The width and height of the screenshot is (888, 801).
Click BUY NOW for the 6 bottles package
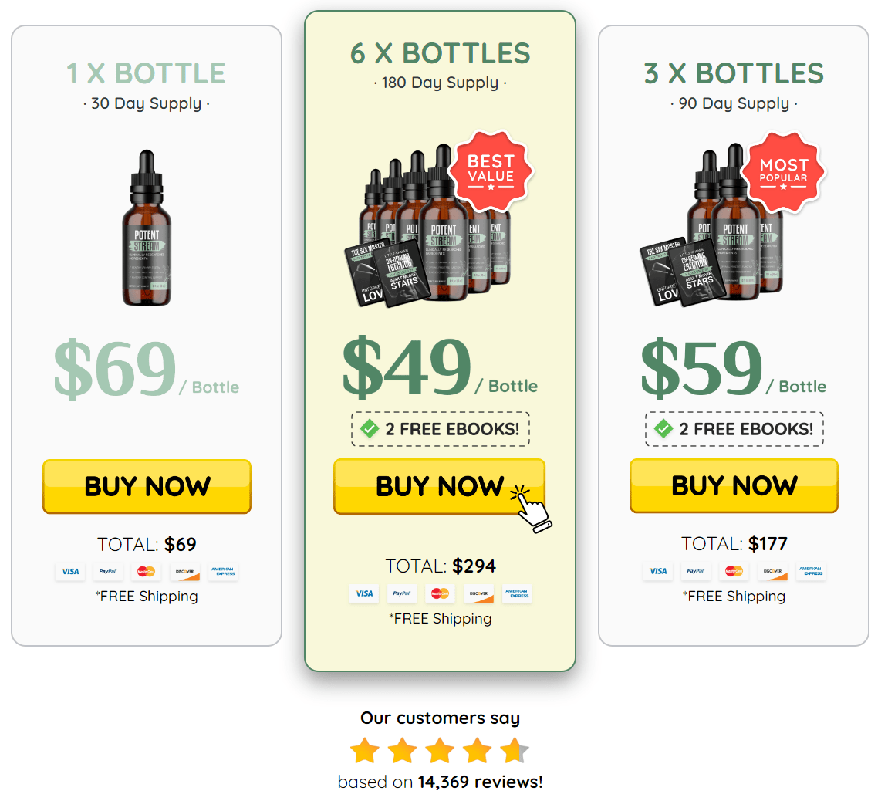[440, 487]
